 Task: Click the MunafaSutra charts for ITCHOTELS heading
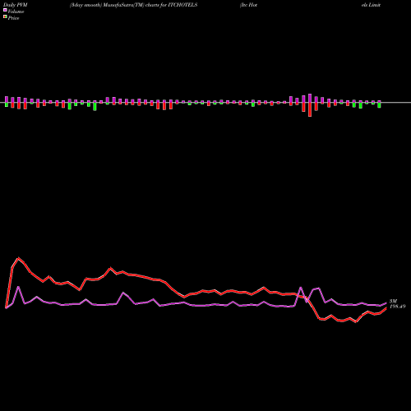click(x=133, y=5)
